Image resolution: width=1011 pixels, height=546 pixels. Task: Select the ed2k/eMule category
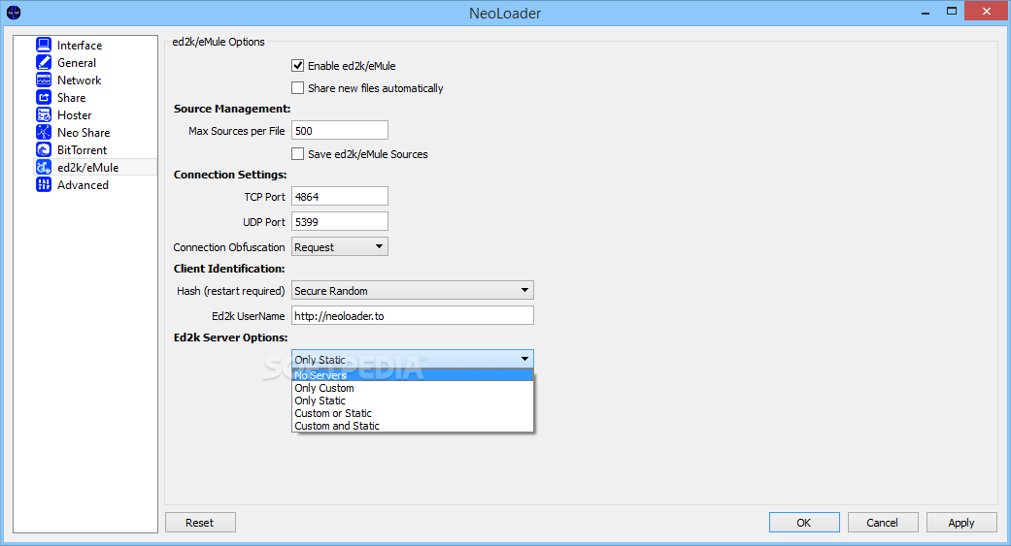point(88,167)
